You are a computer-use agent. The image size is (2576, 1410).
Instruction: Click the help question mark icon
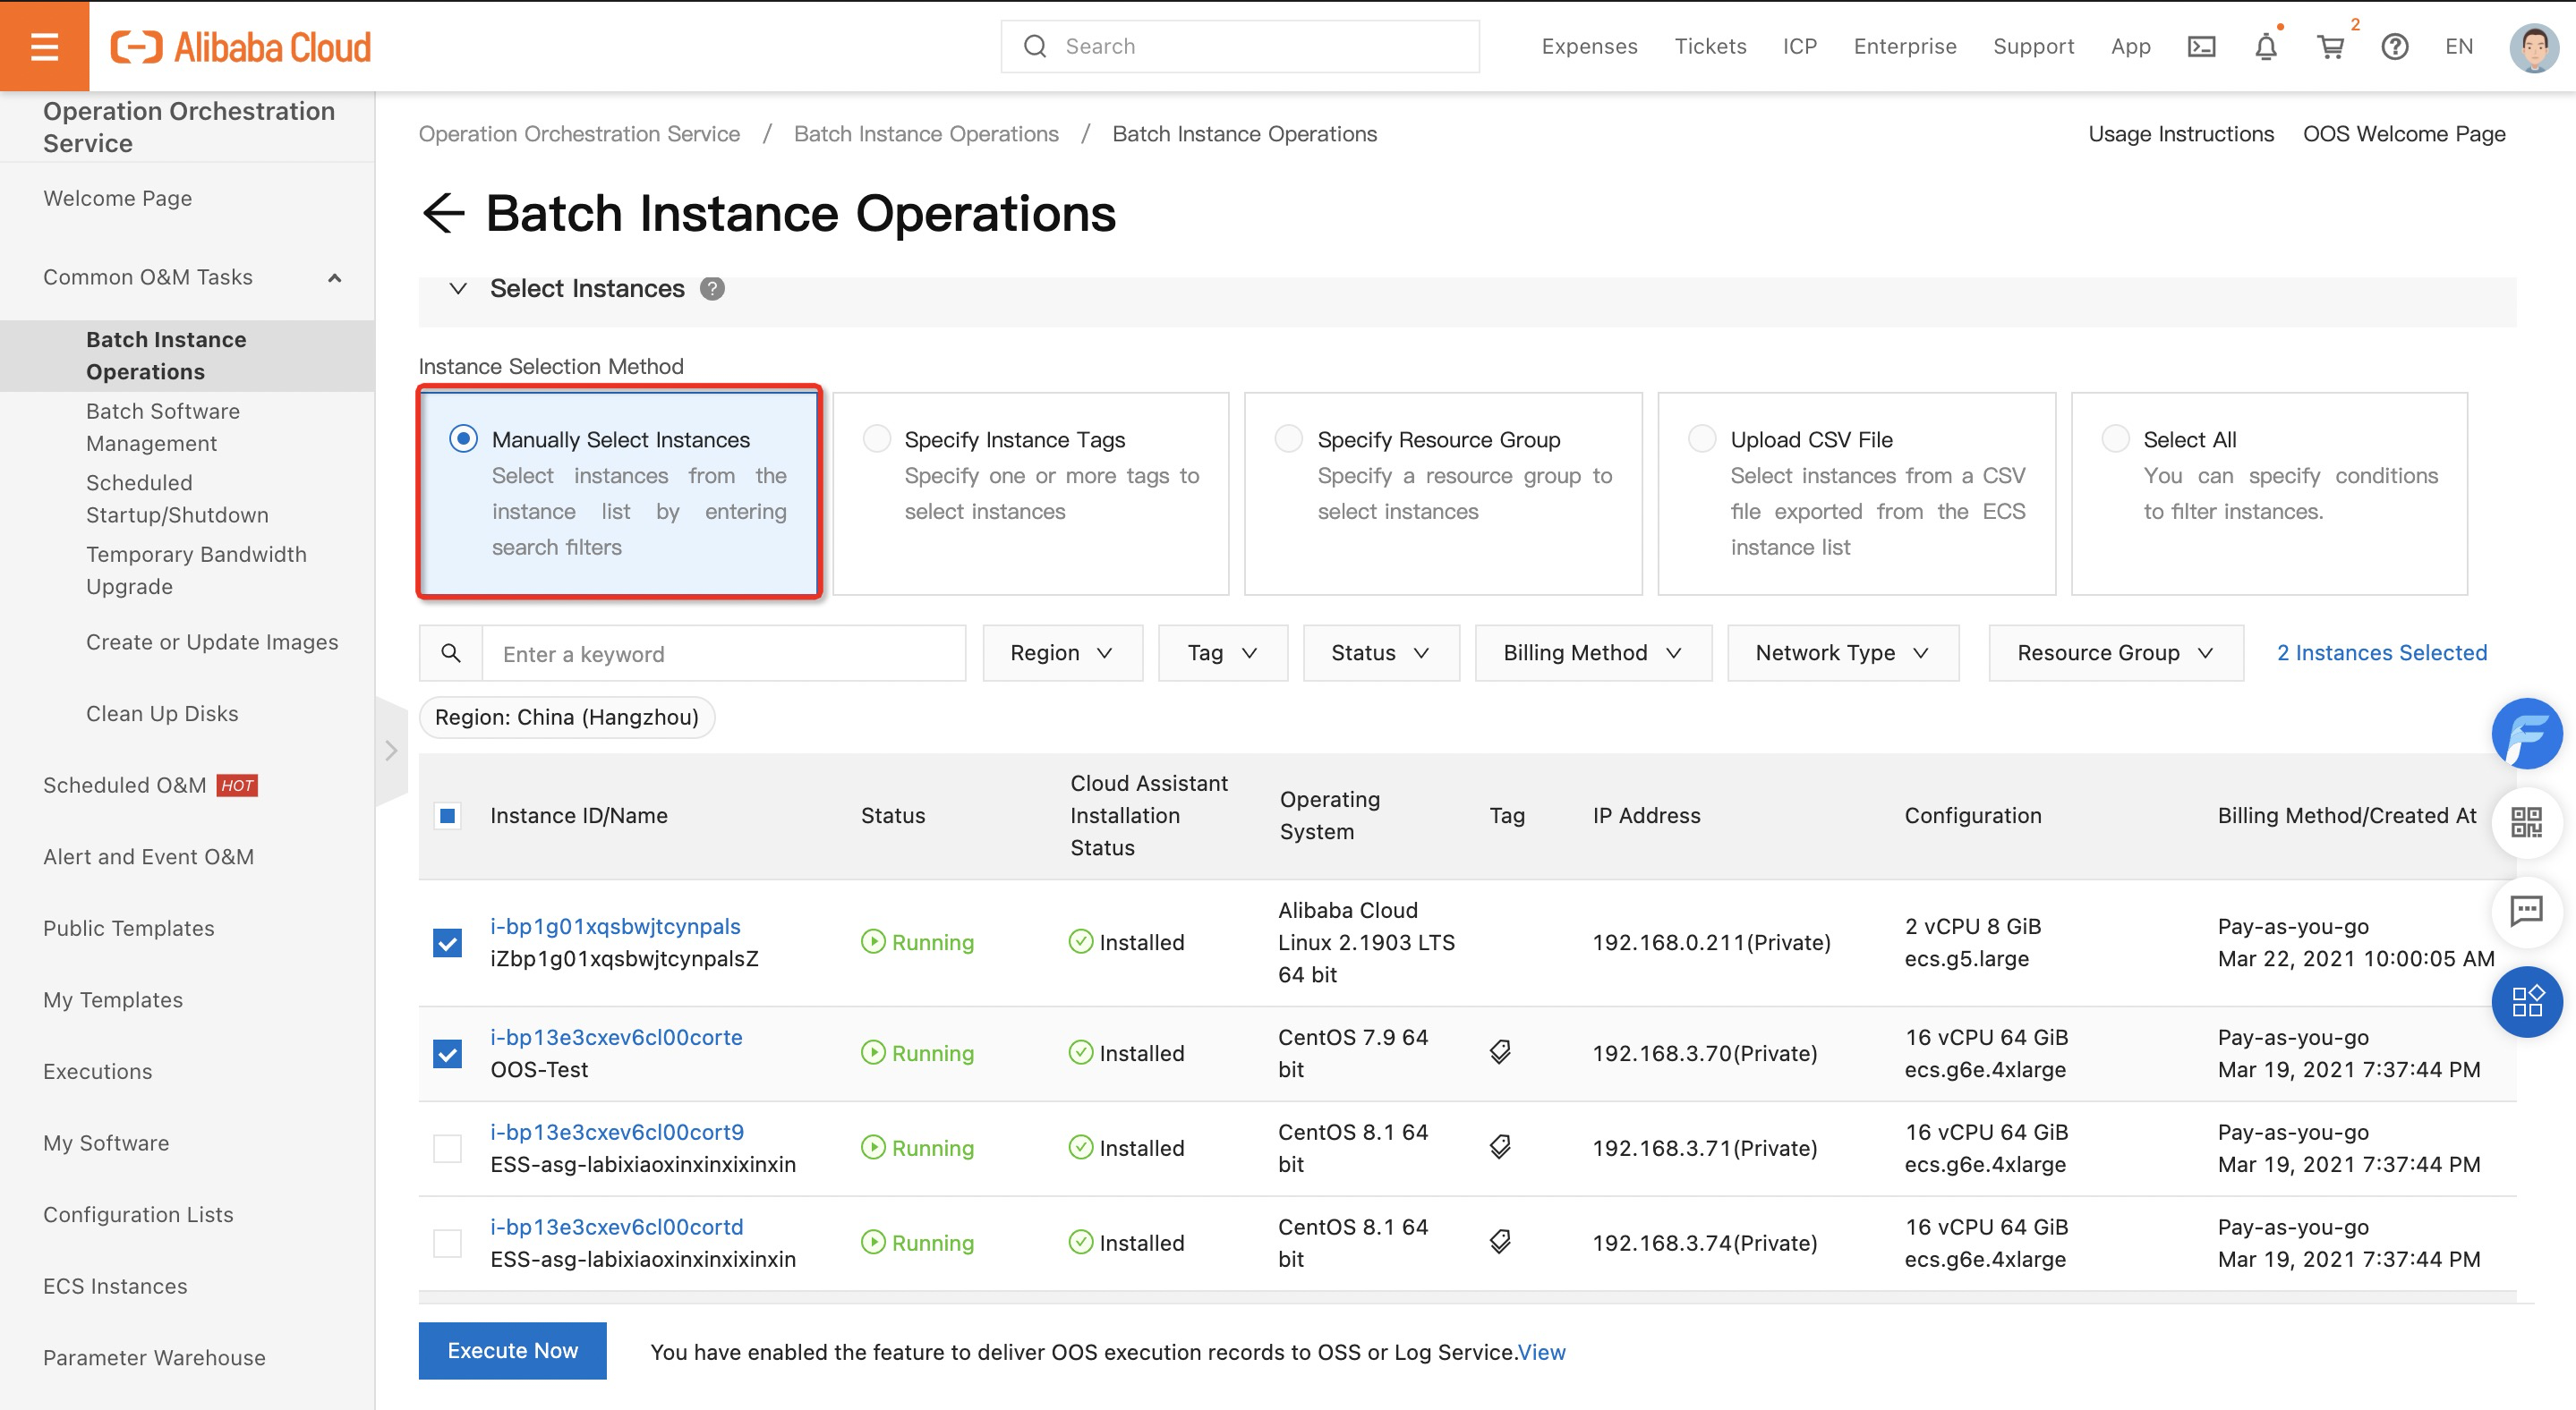click(2394, 46)
